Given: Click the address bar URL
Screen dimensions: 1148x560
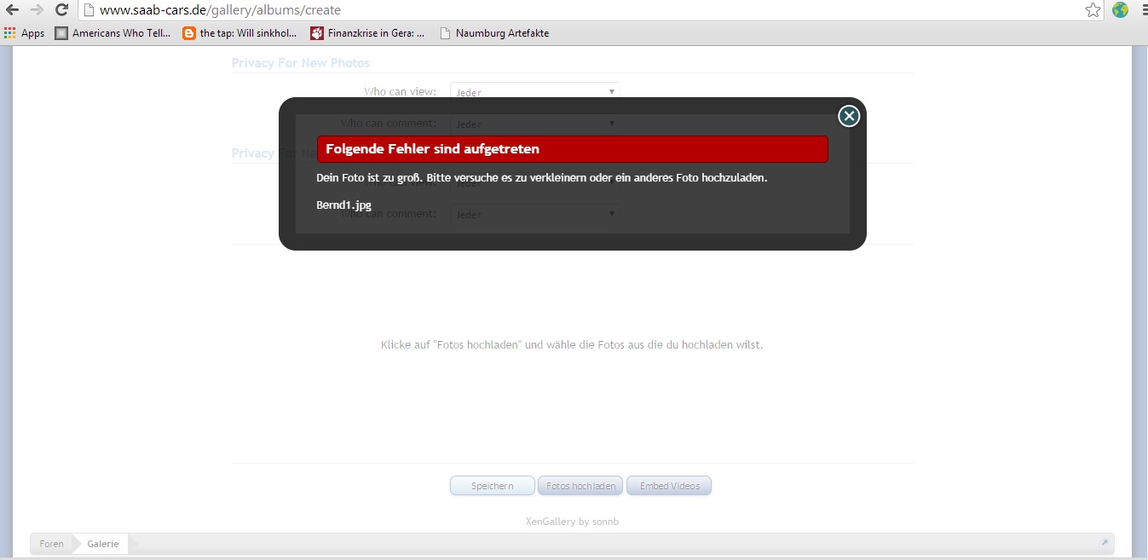Looking at the screenshot, I should click(x=220, y=10).
